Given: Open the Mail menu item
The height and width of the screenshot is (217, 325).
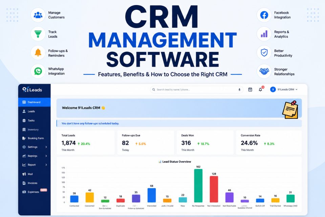Looking at the screenshot, I should (x=35, y=174).
